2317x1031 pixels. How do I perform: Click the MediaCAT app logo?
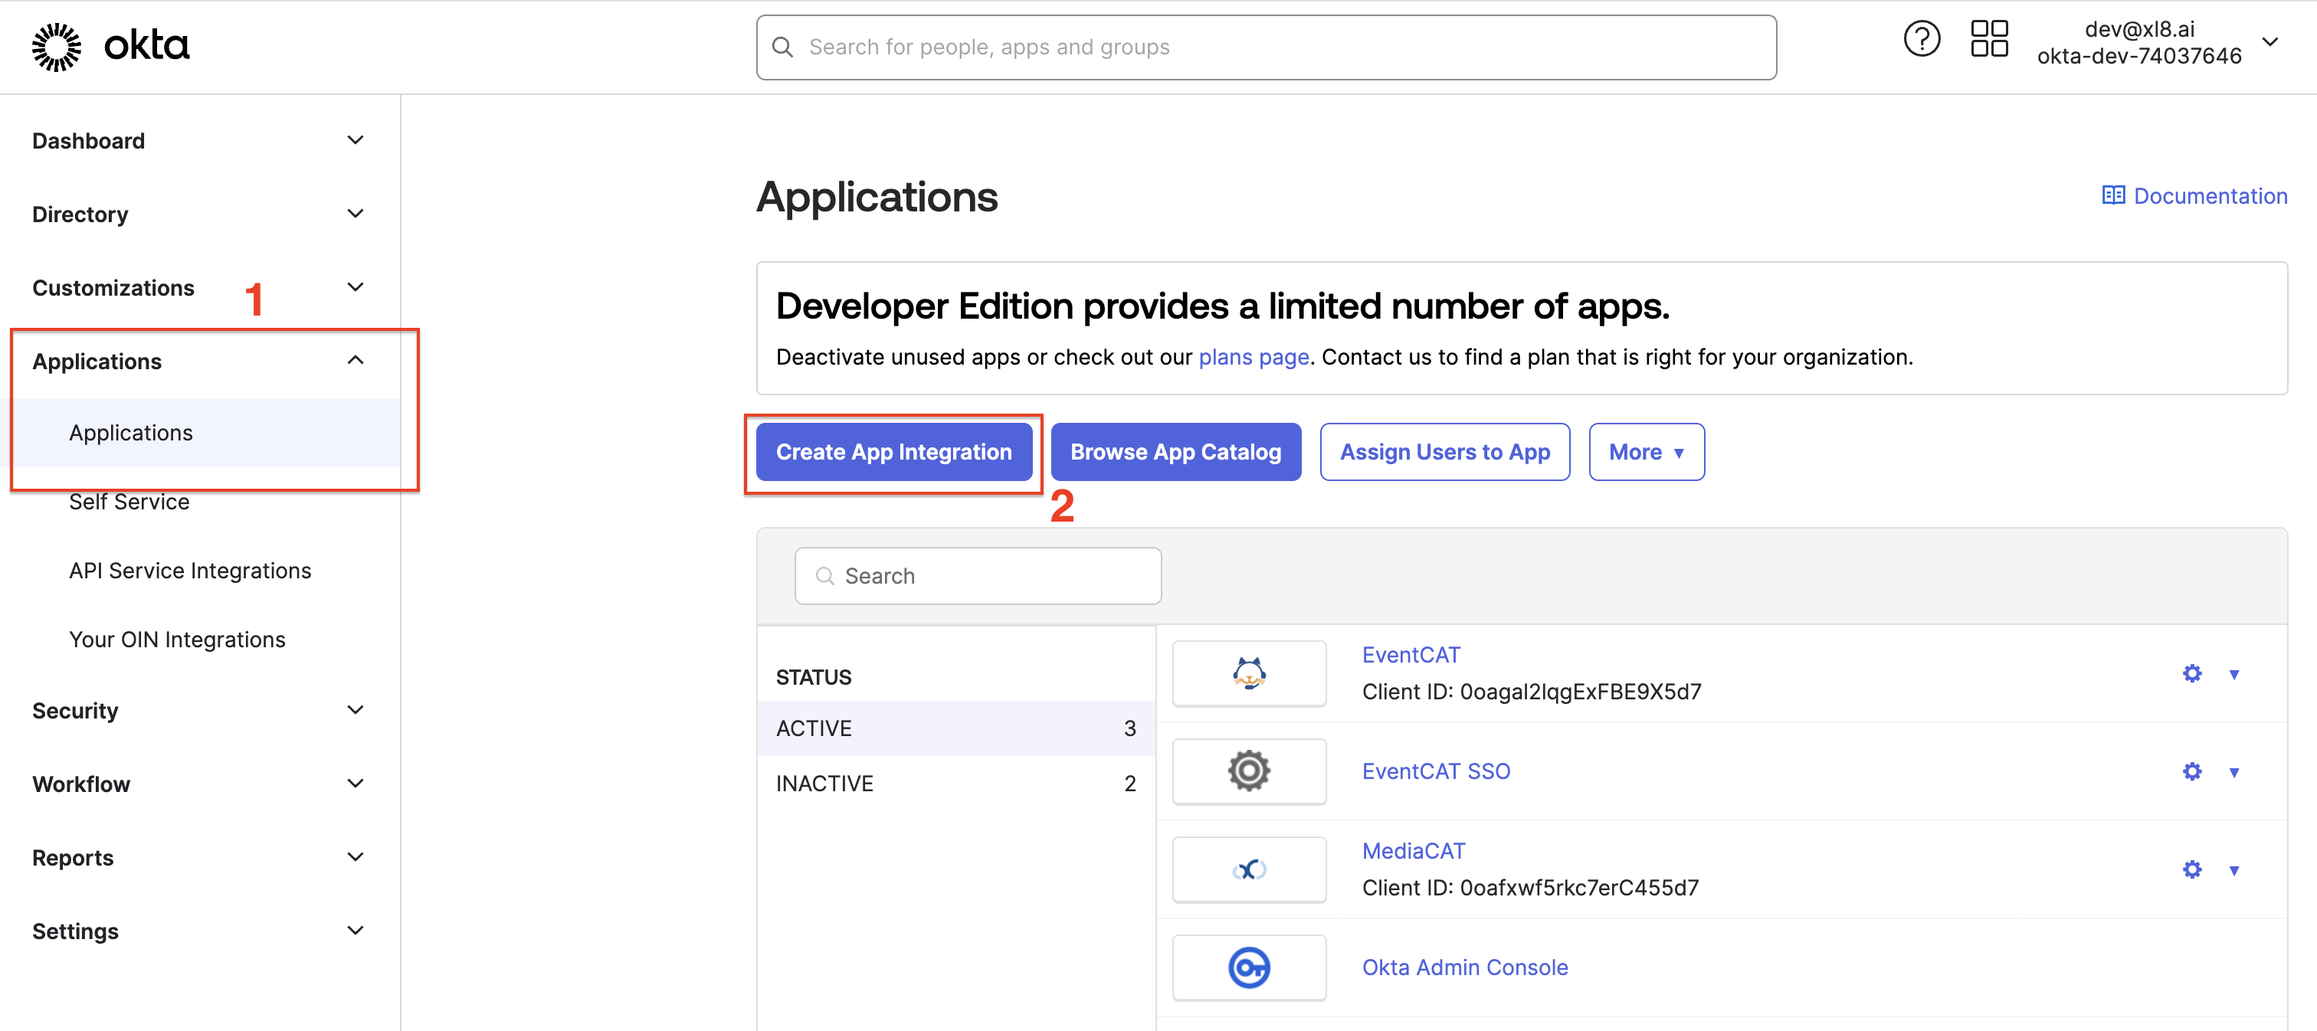1248,870
